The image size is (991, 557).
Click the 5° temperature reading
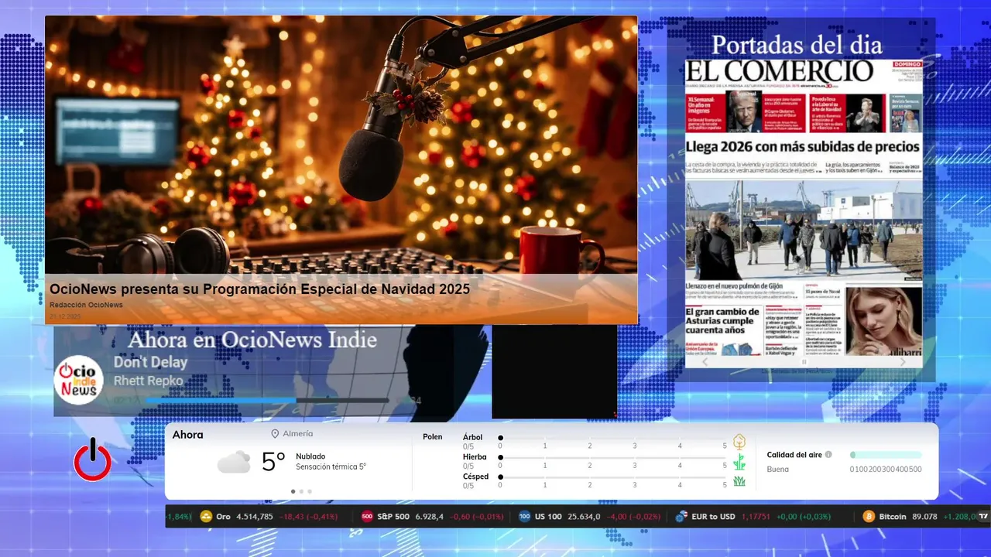(x=273, y=462)
